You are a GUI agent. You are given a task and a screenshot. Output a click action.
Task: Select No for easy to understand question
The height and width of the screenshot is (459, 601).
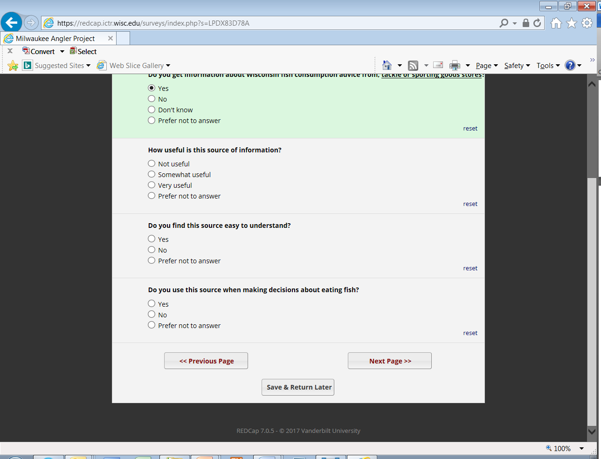(152, 249)
